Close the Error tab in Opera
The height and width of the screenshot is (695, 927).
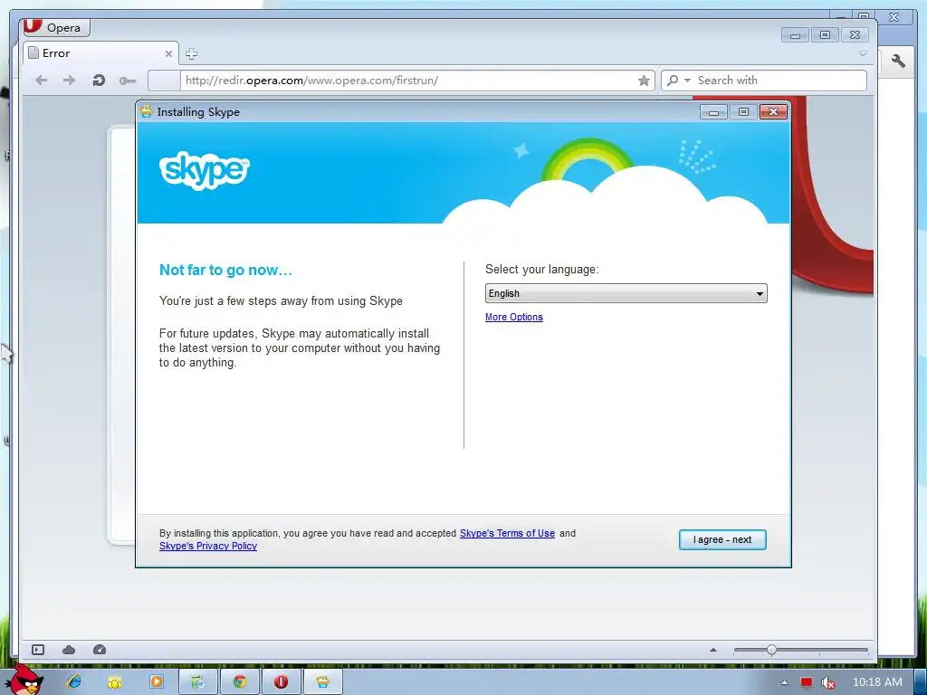(x=168, y=53)
